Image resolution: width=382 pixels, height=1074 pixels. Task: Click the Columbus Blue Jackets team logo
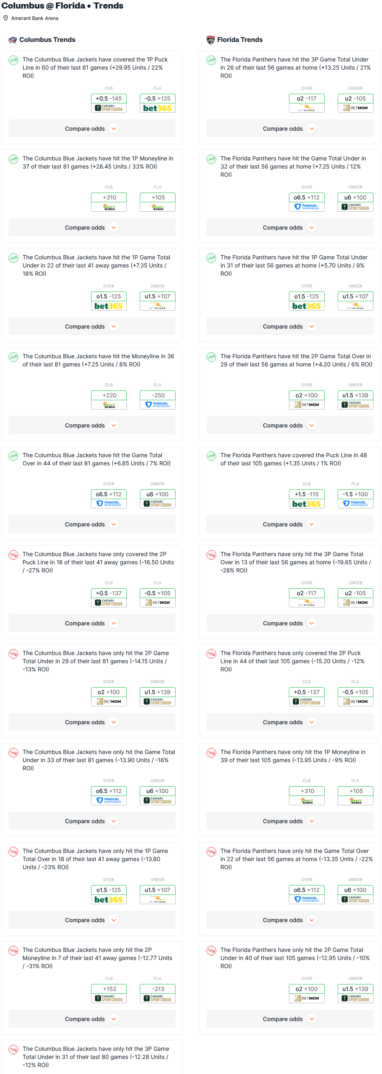[x=13, y=40]
